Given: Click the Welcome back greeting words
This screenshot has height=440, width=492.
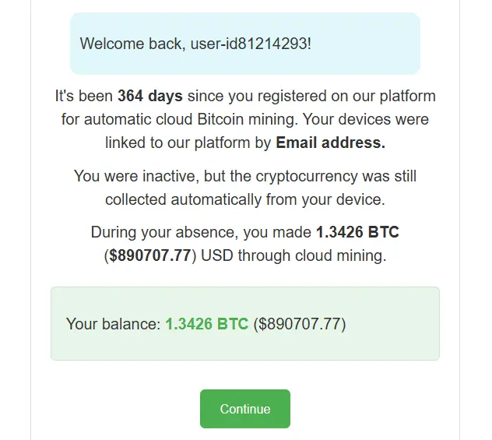Looking at the screenshot, I should (x=131, y=44).
